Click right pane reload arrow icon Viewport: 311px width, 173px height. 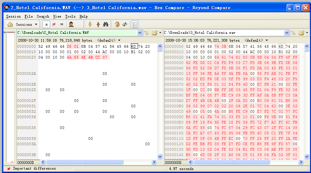294,33
